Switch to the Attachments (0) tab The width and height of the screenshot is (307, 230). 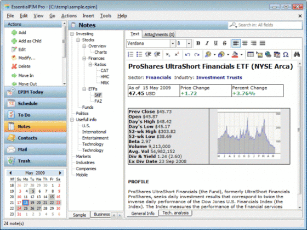tap(159, 35)
